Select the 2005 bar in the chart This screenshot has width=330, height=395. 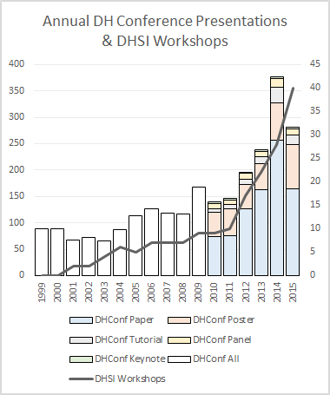click(135, 246)
